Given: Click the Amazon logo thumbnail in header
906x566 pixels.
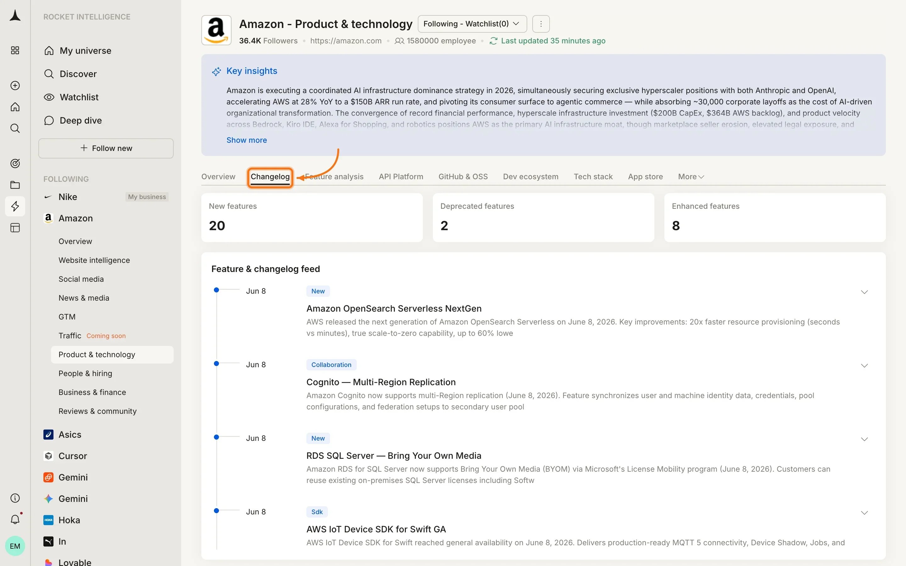Looking at the screenshot, I should point(216,30).
